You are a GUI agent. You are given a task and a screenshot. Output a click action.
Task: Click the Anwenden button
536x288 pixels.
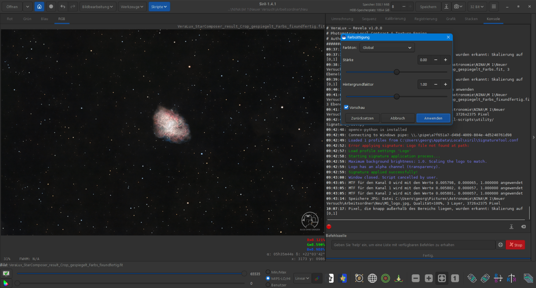click(433, 118)
